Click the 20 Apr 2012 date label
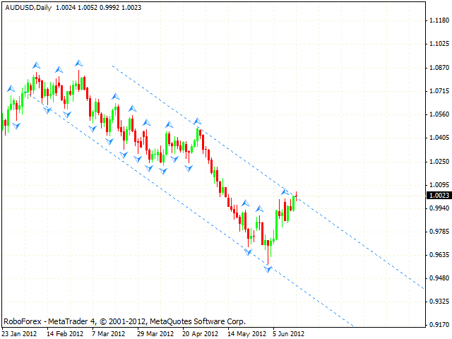This screenshot has height=339, width=452. [x=200, y=333]
